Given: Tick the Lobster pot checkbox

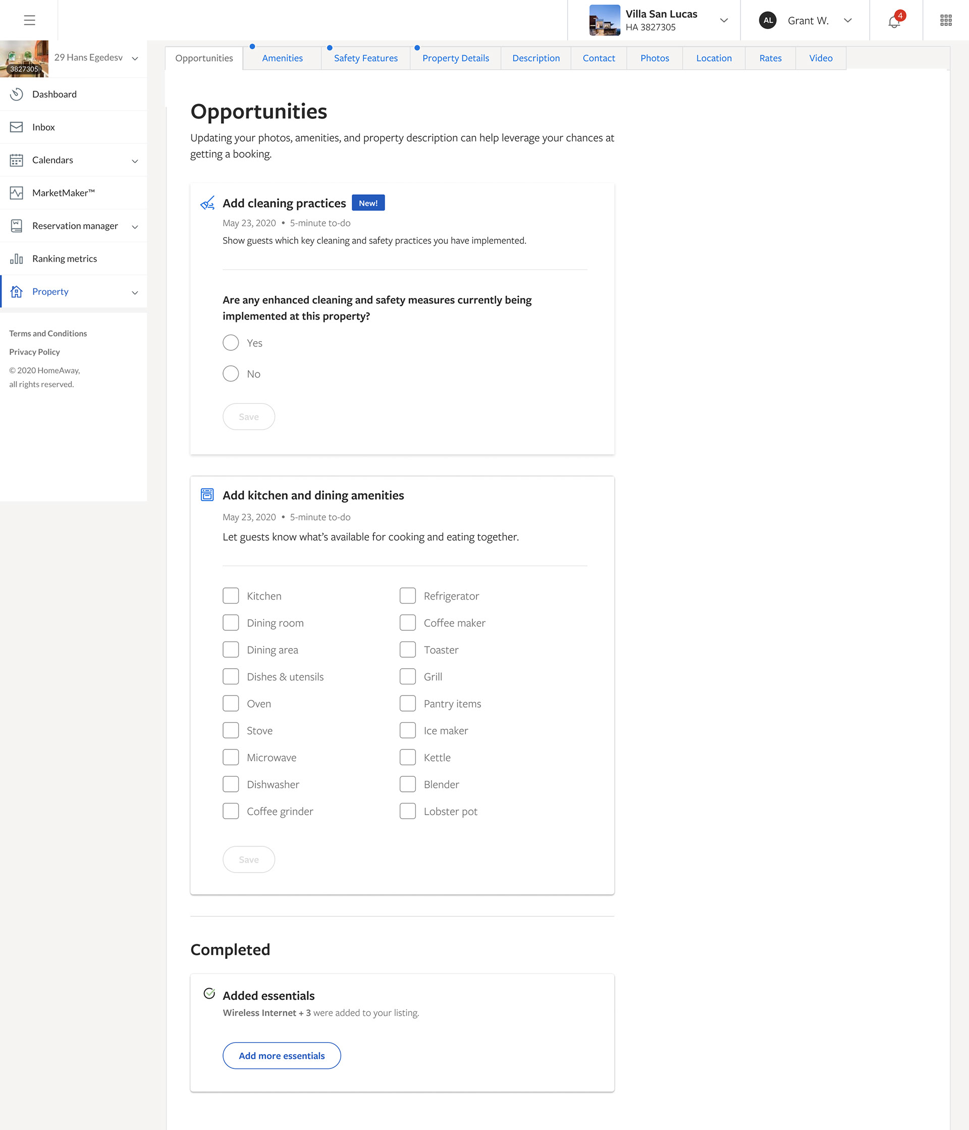Looking at the screenshot, I should [407, 811].
